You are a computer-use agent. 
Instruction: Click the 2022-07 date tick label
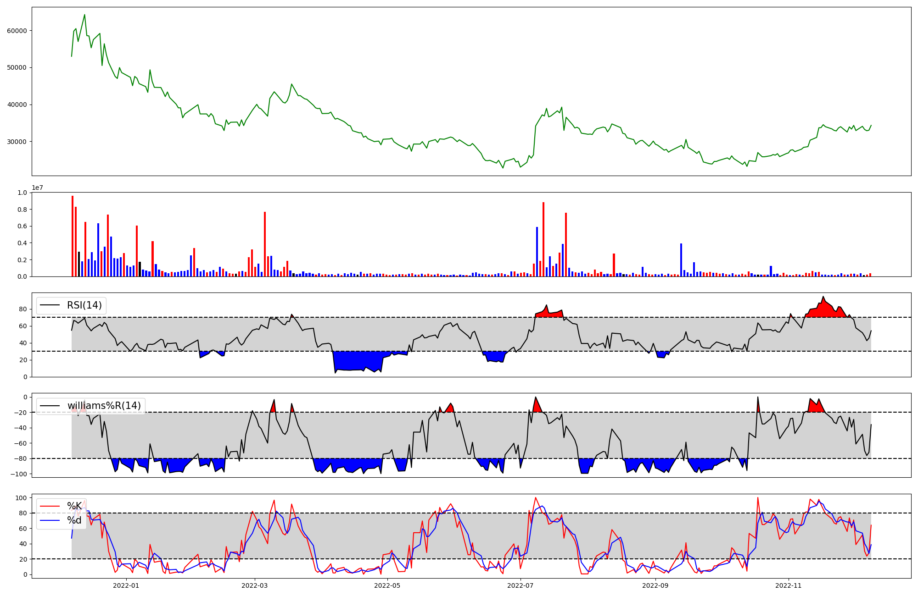click(x=521, y=585)
